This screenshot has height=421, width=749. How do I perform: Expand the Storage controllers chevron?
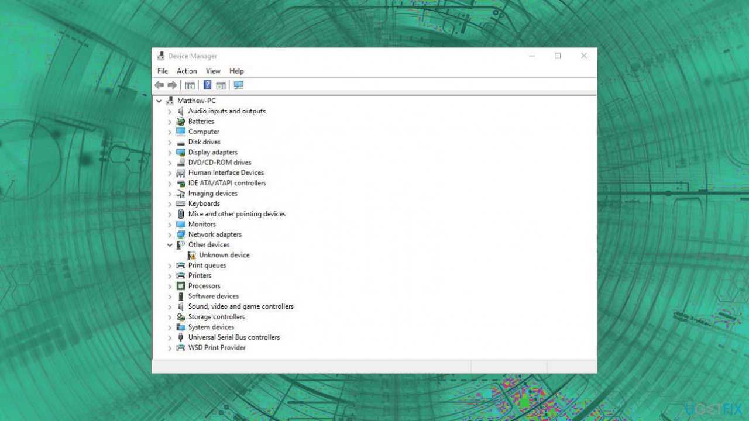pyautogui.click(x=170, y=317)
